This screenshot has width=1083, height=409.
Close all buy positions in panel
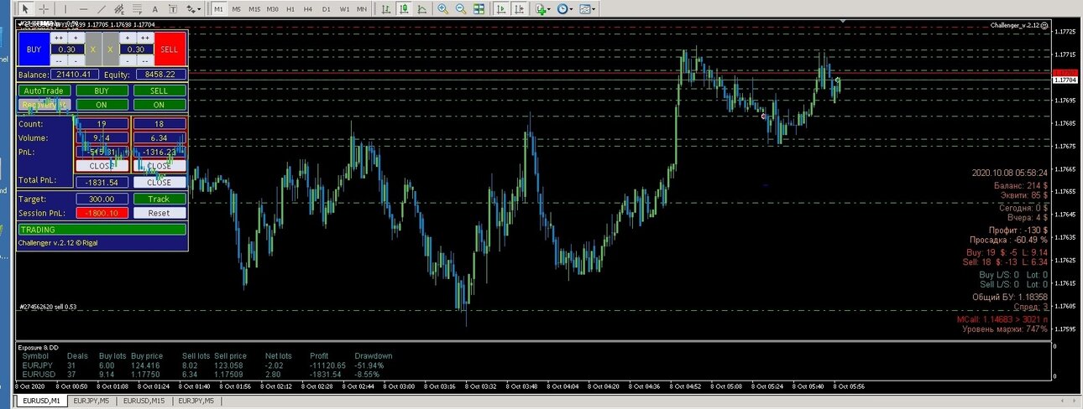tap(102, 166)
